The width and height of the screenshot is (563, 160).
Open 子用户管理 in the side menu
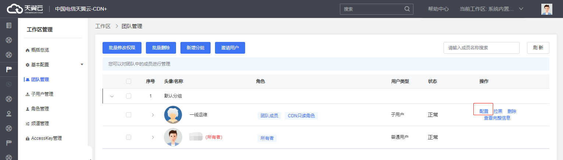tap(42, 94)
